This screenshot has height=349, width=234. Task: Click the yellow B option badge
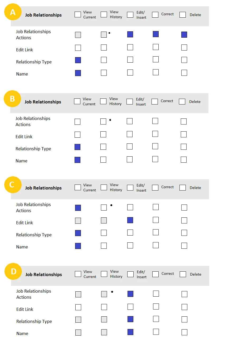click(x=12, y=99)
